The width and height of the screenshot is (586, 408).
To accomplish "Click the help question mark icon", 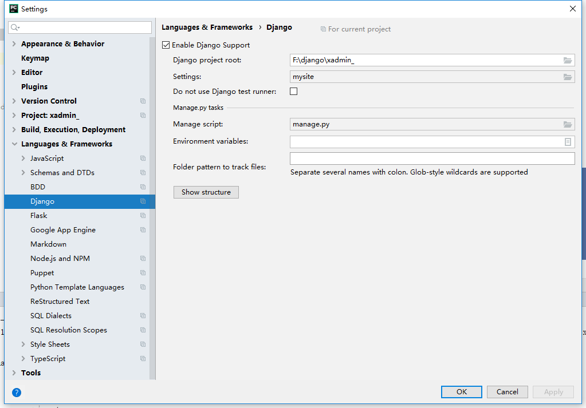I will coord(17,393).
